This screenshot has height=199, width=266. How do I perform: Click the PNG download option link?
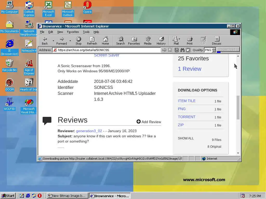(x=182, y=109)
